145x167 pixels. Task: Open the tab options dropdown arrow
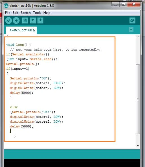click(x=131, y=29)
